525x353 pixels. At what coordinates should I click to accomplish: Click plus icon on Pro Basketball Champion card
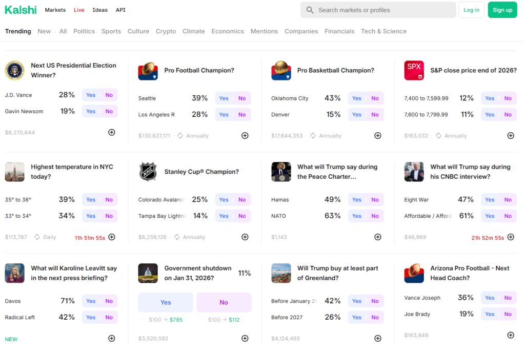(378, 136)
